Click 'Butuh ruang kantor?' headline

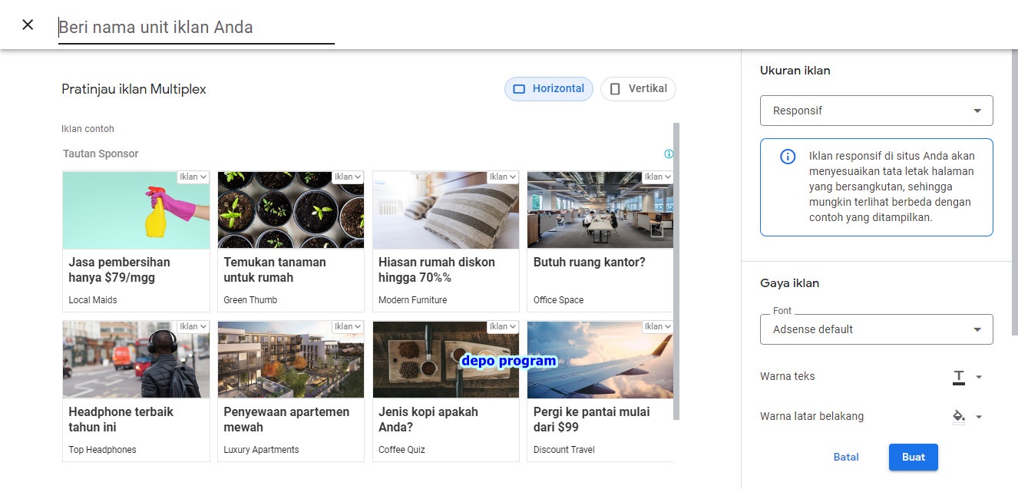pyautogui.click(x=590, y=262)
